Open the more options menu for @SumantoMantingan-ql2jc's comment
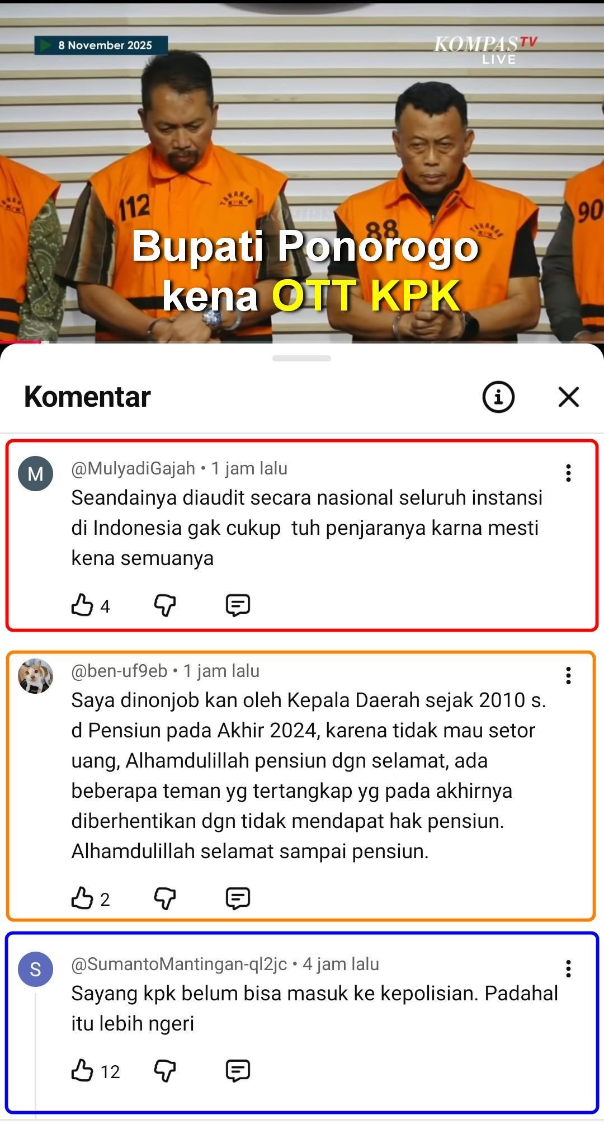The width and height of the screenshot is (604, 1129). click(x=568, y=969)
